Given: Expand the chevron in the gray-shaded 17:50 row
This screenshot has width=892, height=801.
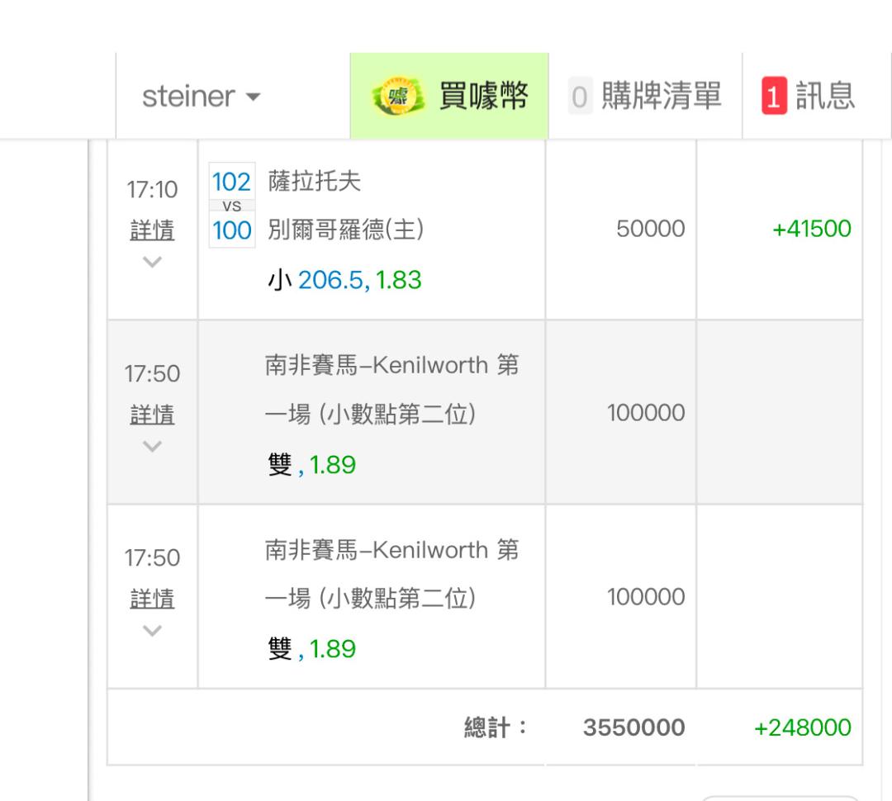Looking at the screenshot, I should [152, 447].
